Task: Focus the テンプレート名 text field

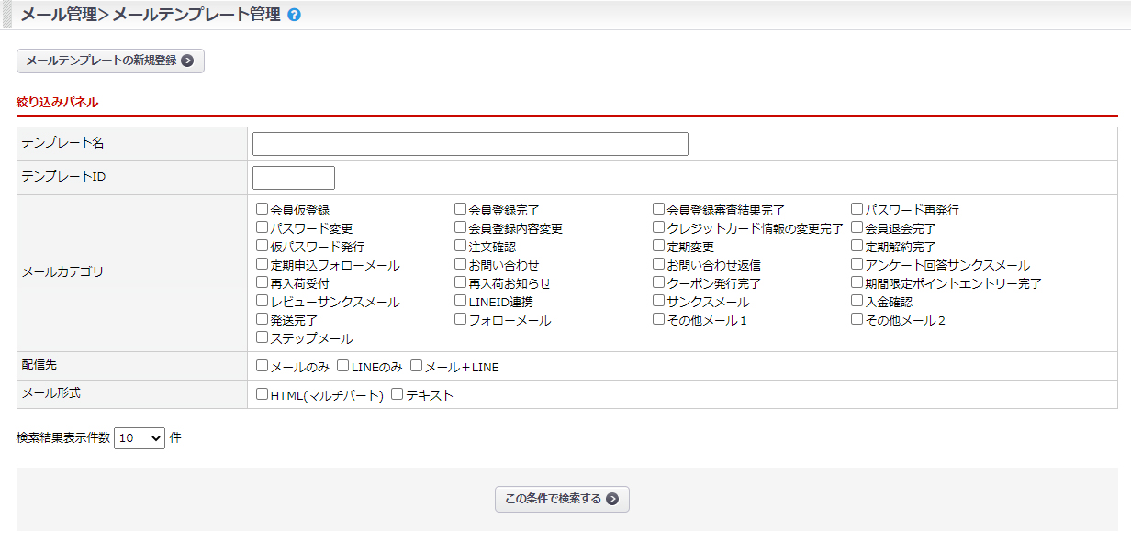Action: pos(470,144)
